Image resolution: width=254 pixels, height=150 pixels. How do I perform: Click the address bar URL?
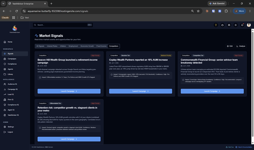pyautogui.click(x=58, y=11)
